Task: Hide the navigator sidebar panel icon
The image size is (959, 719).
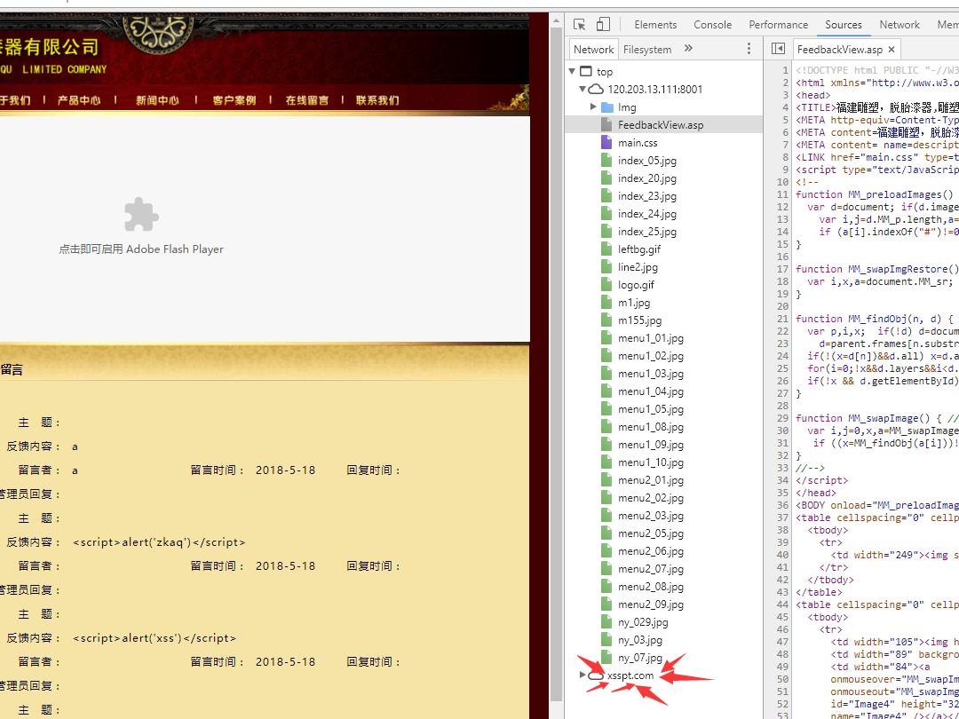Action: 778,48
